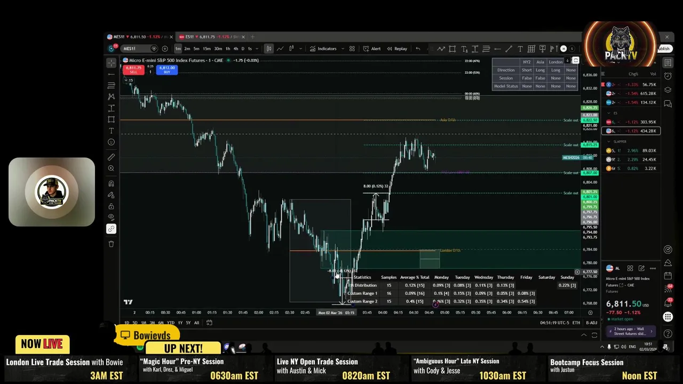
Task: Open the indicator templates grid icon
Action: (352, 49)
